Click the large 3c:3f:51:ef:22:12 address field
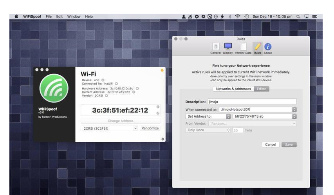 120,110
